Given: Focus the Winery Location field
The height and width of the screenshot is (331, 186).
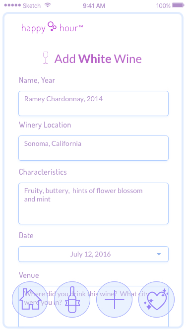Looking at the screenshot, I should [93, 148].
